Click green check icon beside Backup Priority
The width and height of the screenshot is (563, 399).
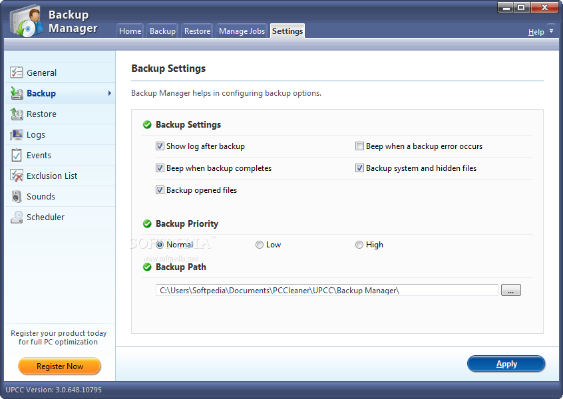147,224
